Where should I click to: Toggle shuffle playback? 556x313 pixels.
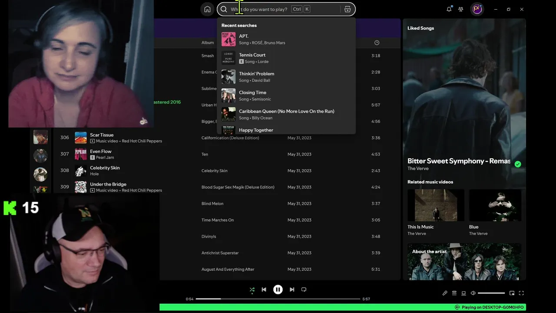tap(252, 290)
